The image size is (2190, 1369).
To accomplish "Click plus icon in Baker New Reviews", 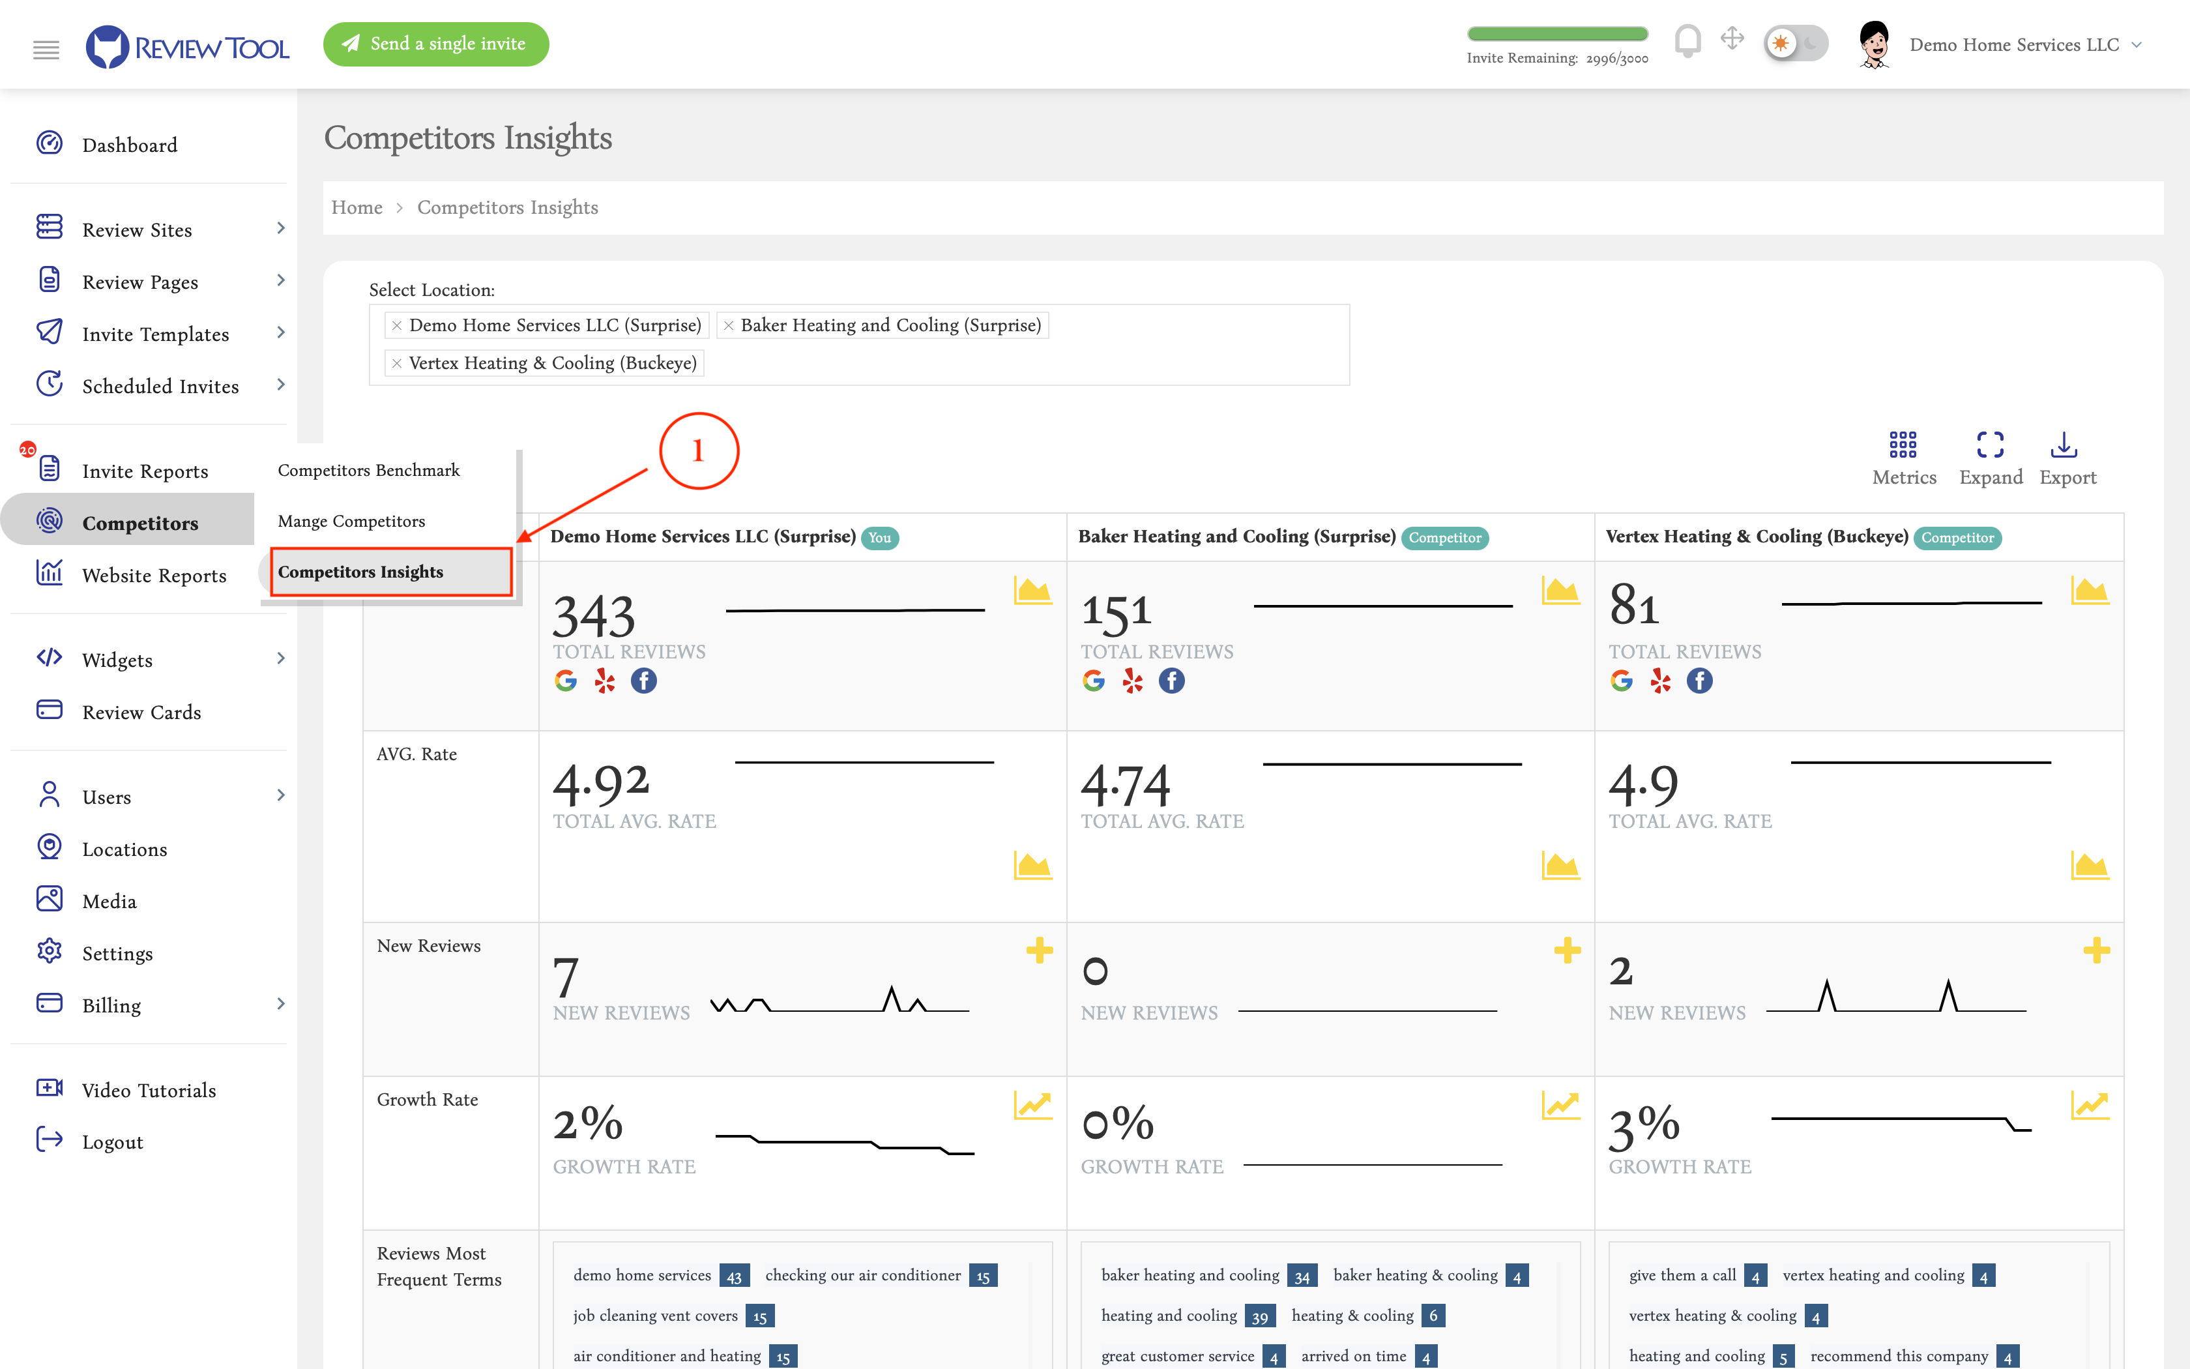I will [1568, 950].
